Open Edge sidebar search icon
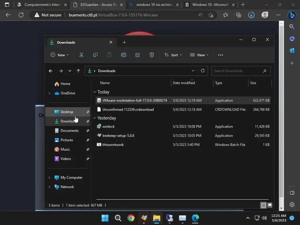Screen dimensions: 300x225 coord(292,27)
